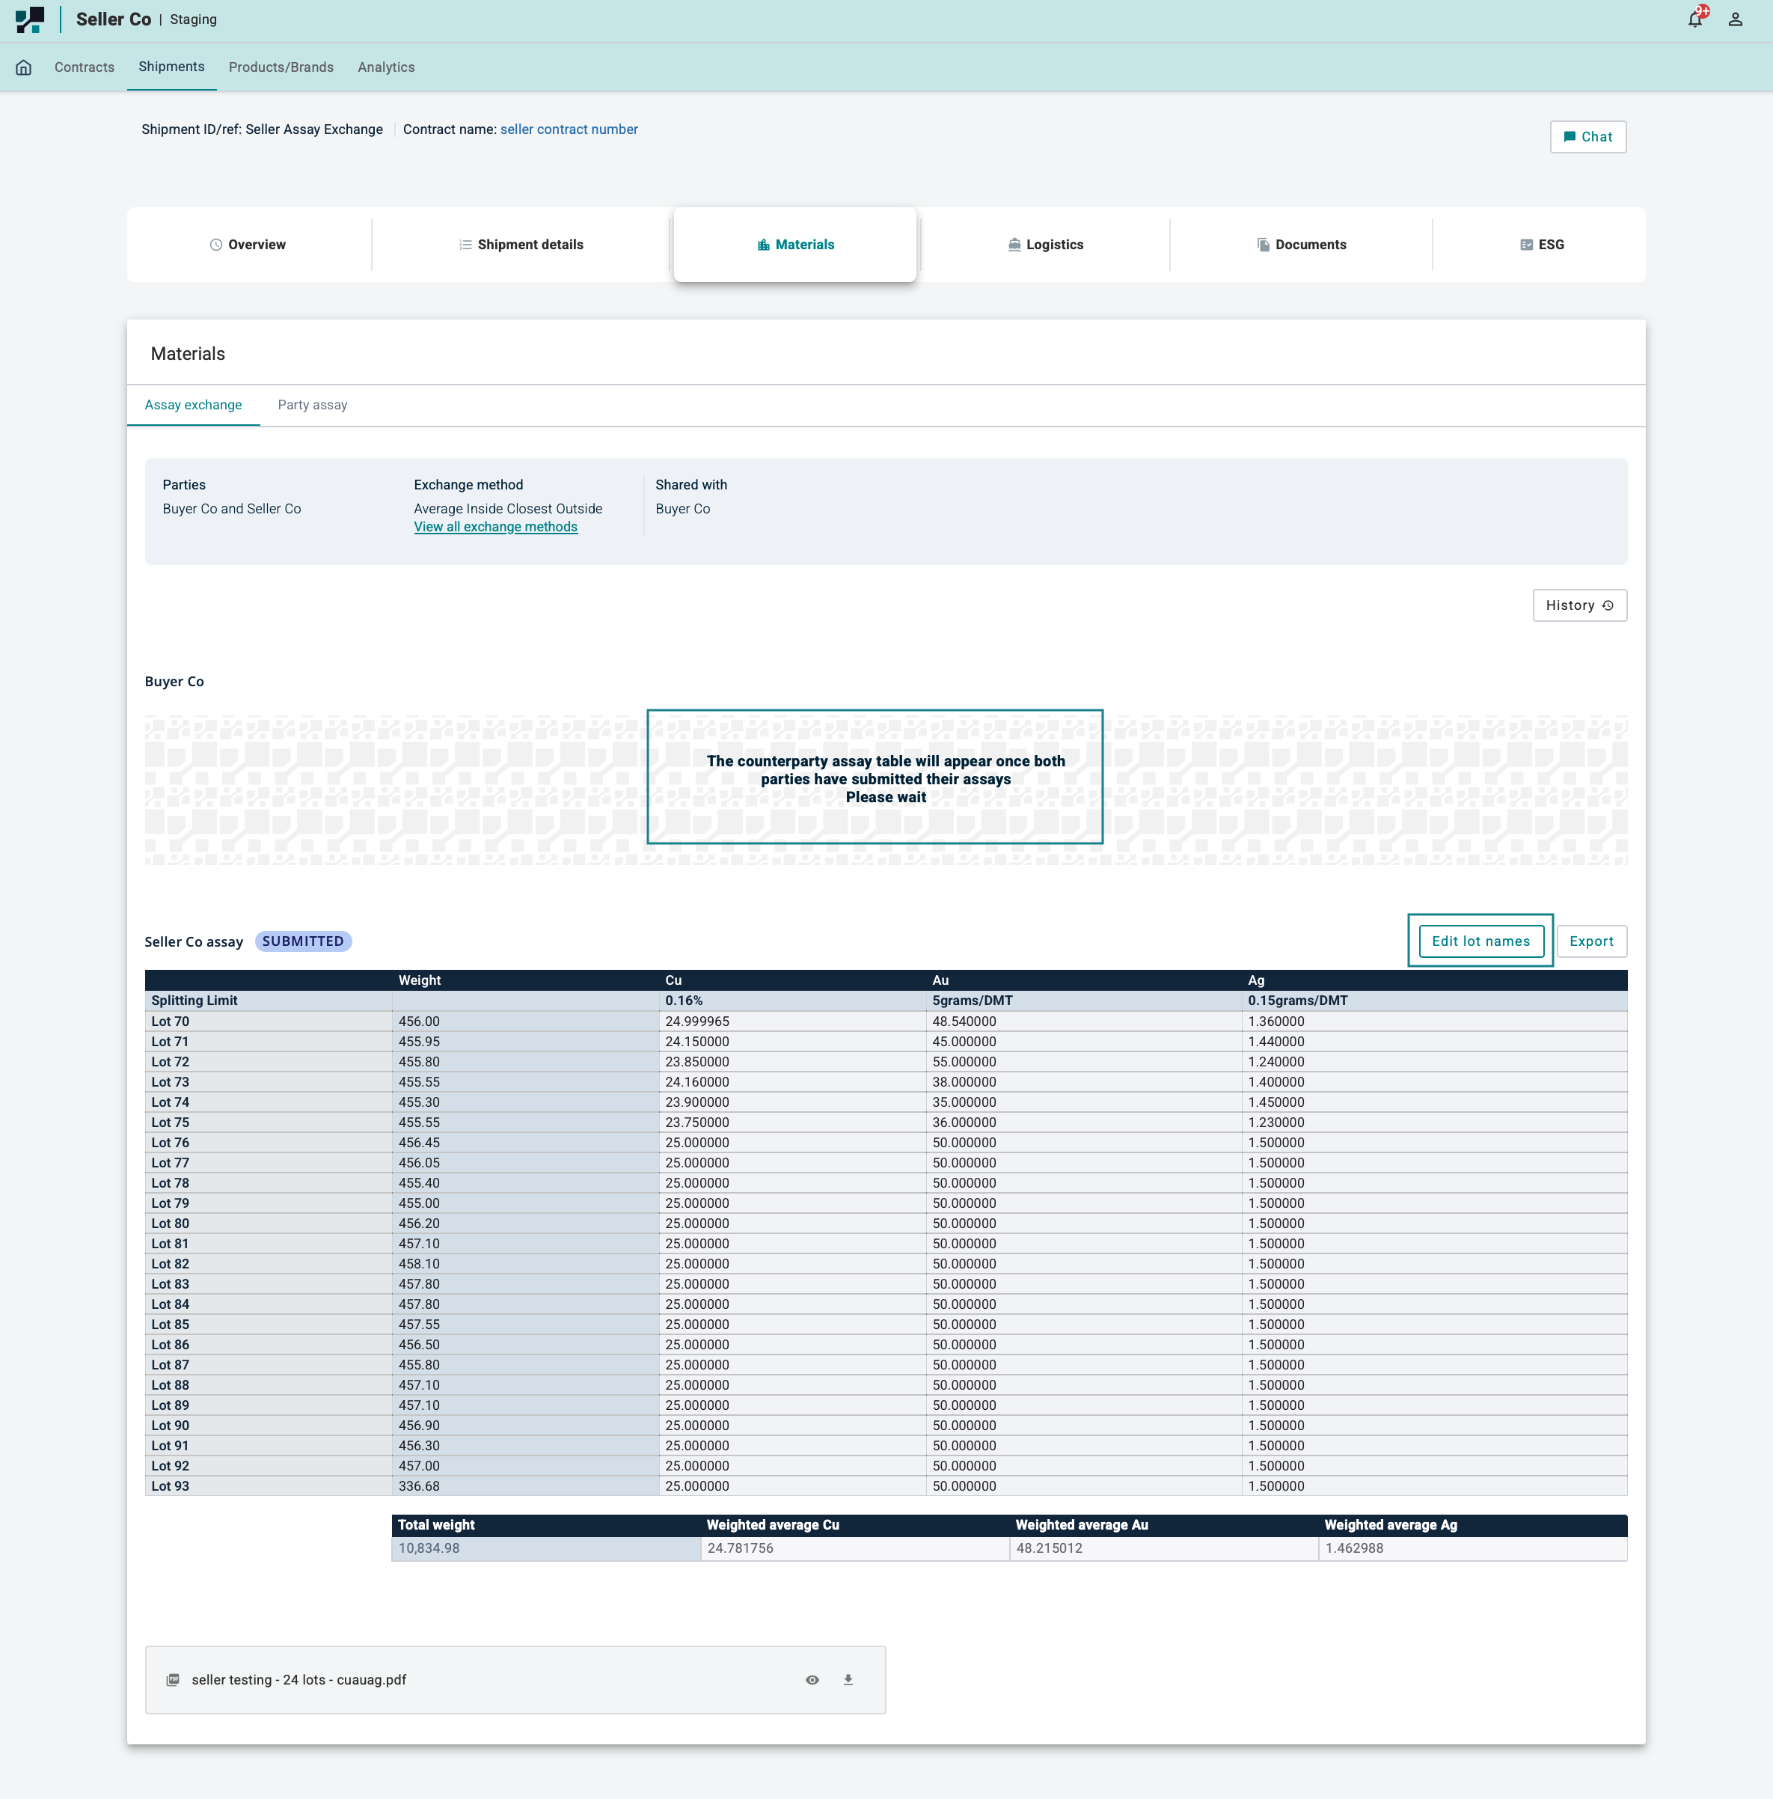Navigate to Analytics menu item
The image size is (1773, 1799).
(x=385, y=67)
